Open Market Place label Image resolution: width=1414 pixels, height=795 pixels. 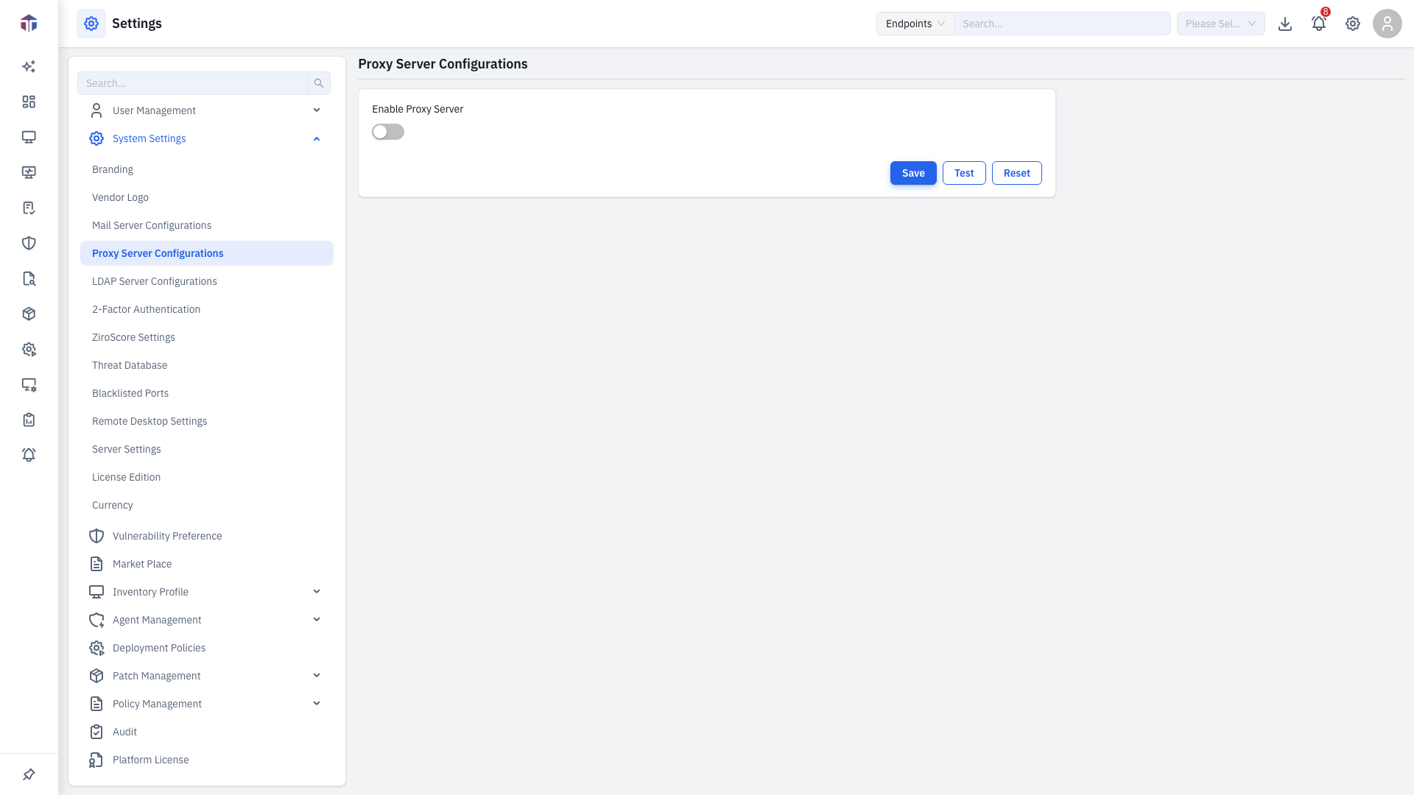[x=142, y=564]
